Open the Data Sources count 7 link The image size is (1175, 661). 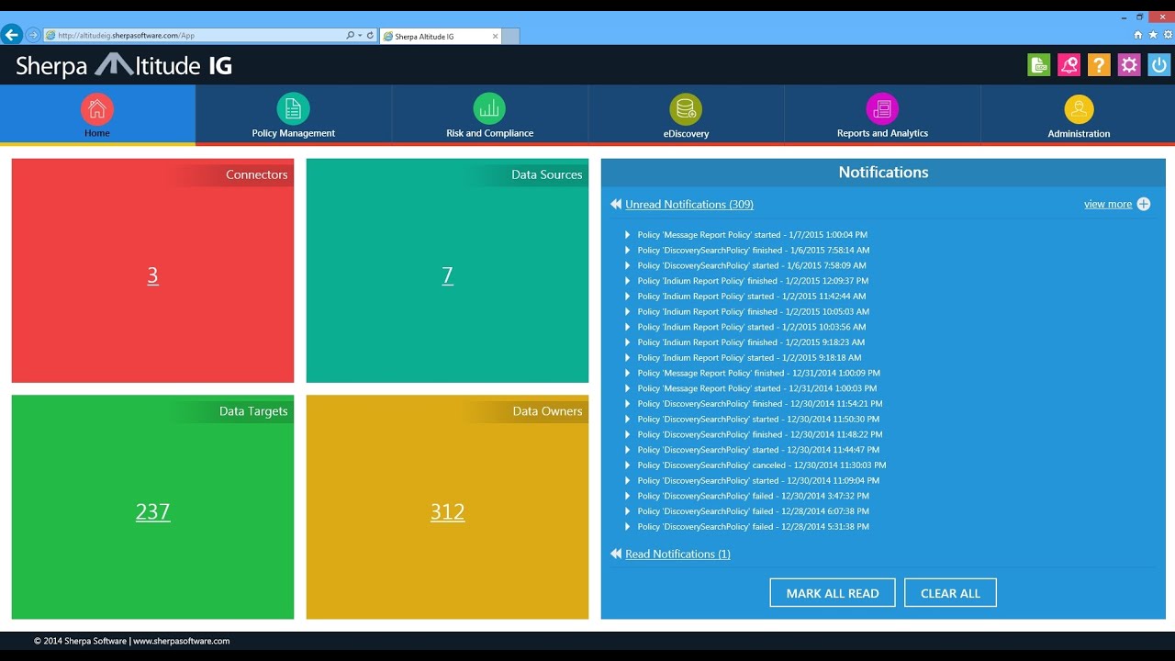[447, 275]
